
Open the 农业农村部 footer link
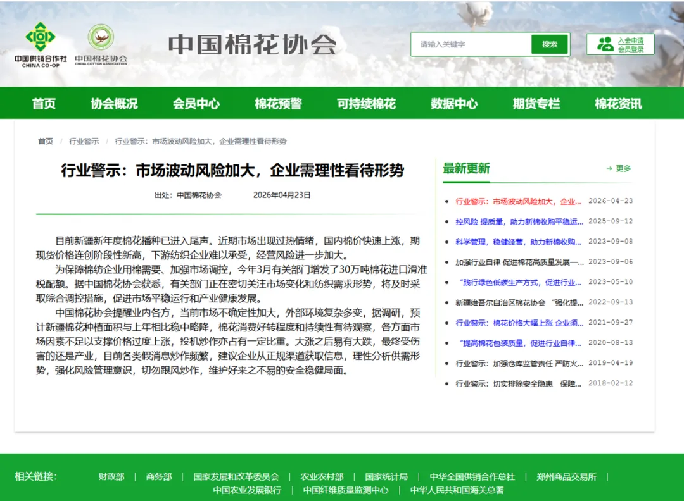tap(322, 477)
